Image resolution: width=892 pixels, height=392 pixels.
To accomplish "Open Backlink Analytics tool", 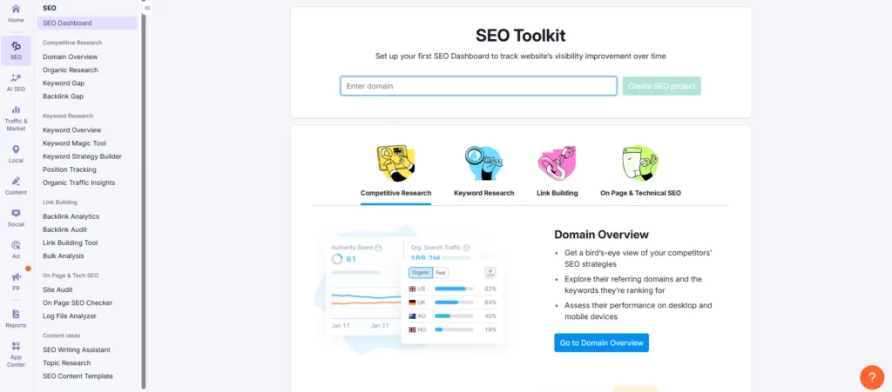I will [x=71, y=216].
